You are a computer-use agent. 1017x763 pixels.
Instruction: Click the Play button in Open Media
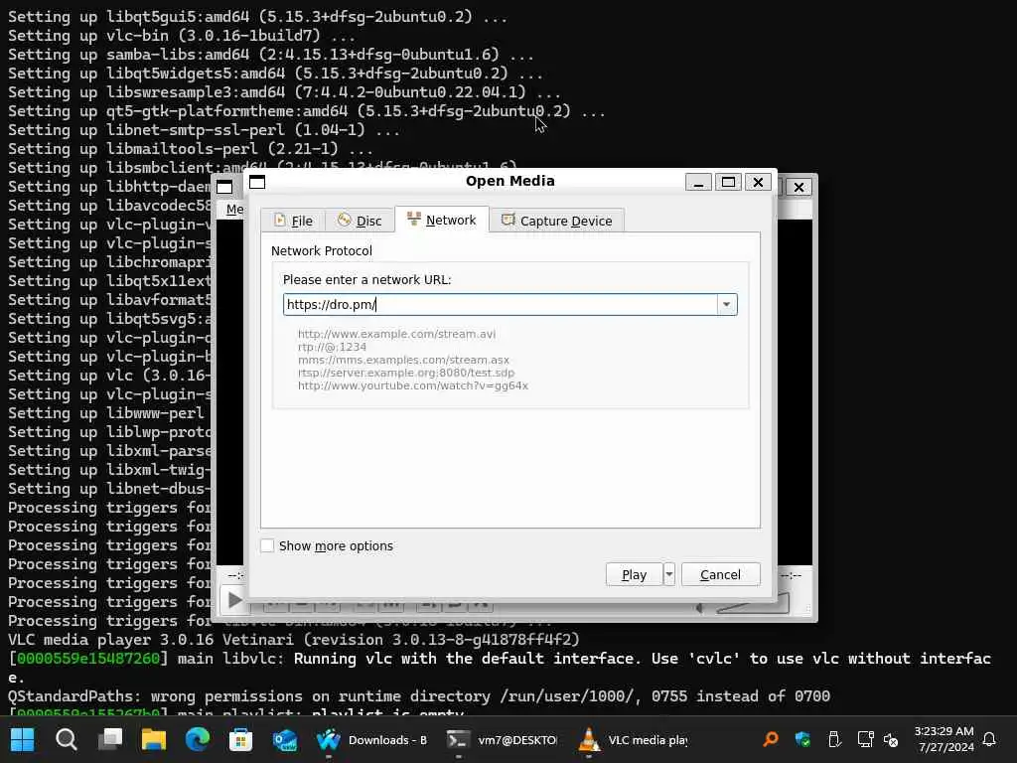634,574
